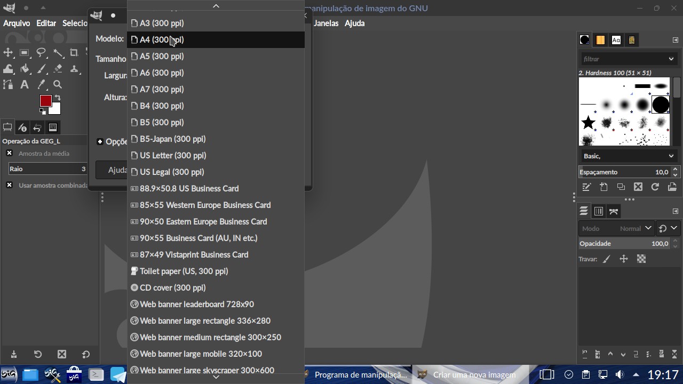Select the Eraser tool
The width and height of the screenshot is (683, 384).
click(58, 69)
